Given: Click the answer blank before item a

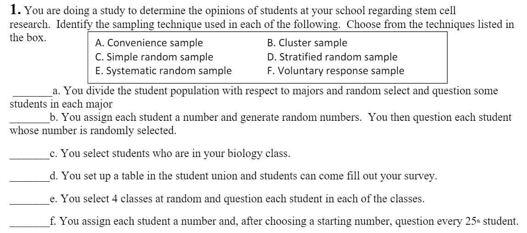Looking at the screenshot, I should coord(32,94).
